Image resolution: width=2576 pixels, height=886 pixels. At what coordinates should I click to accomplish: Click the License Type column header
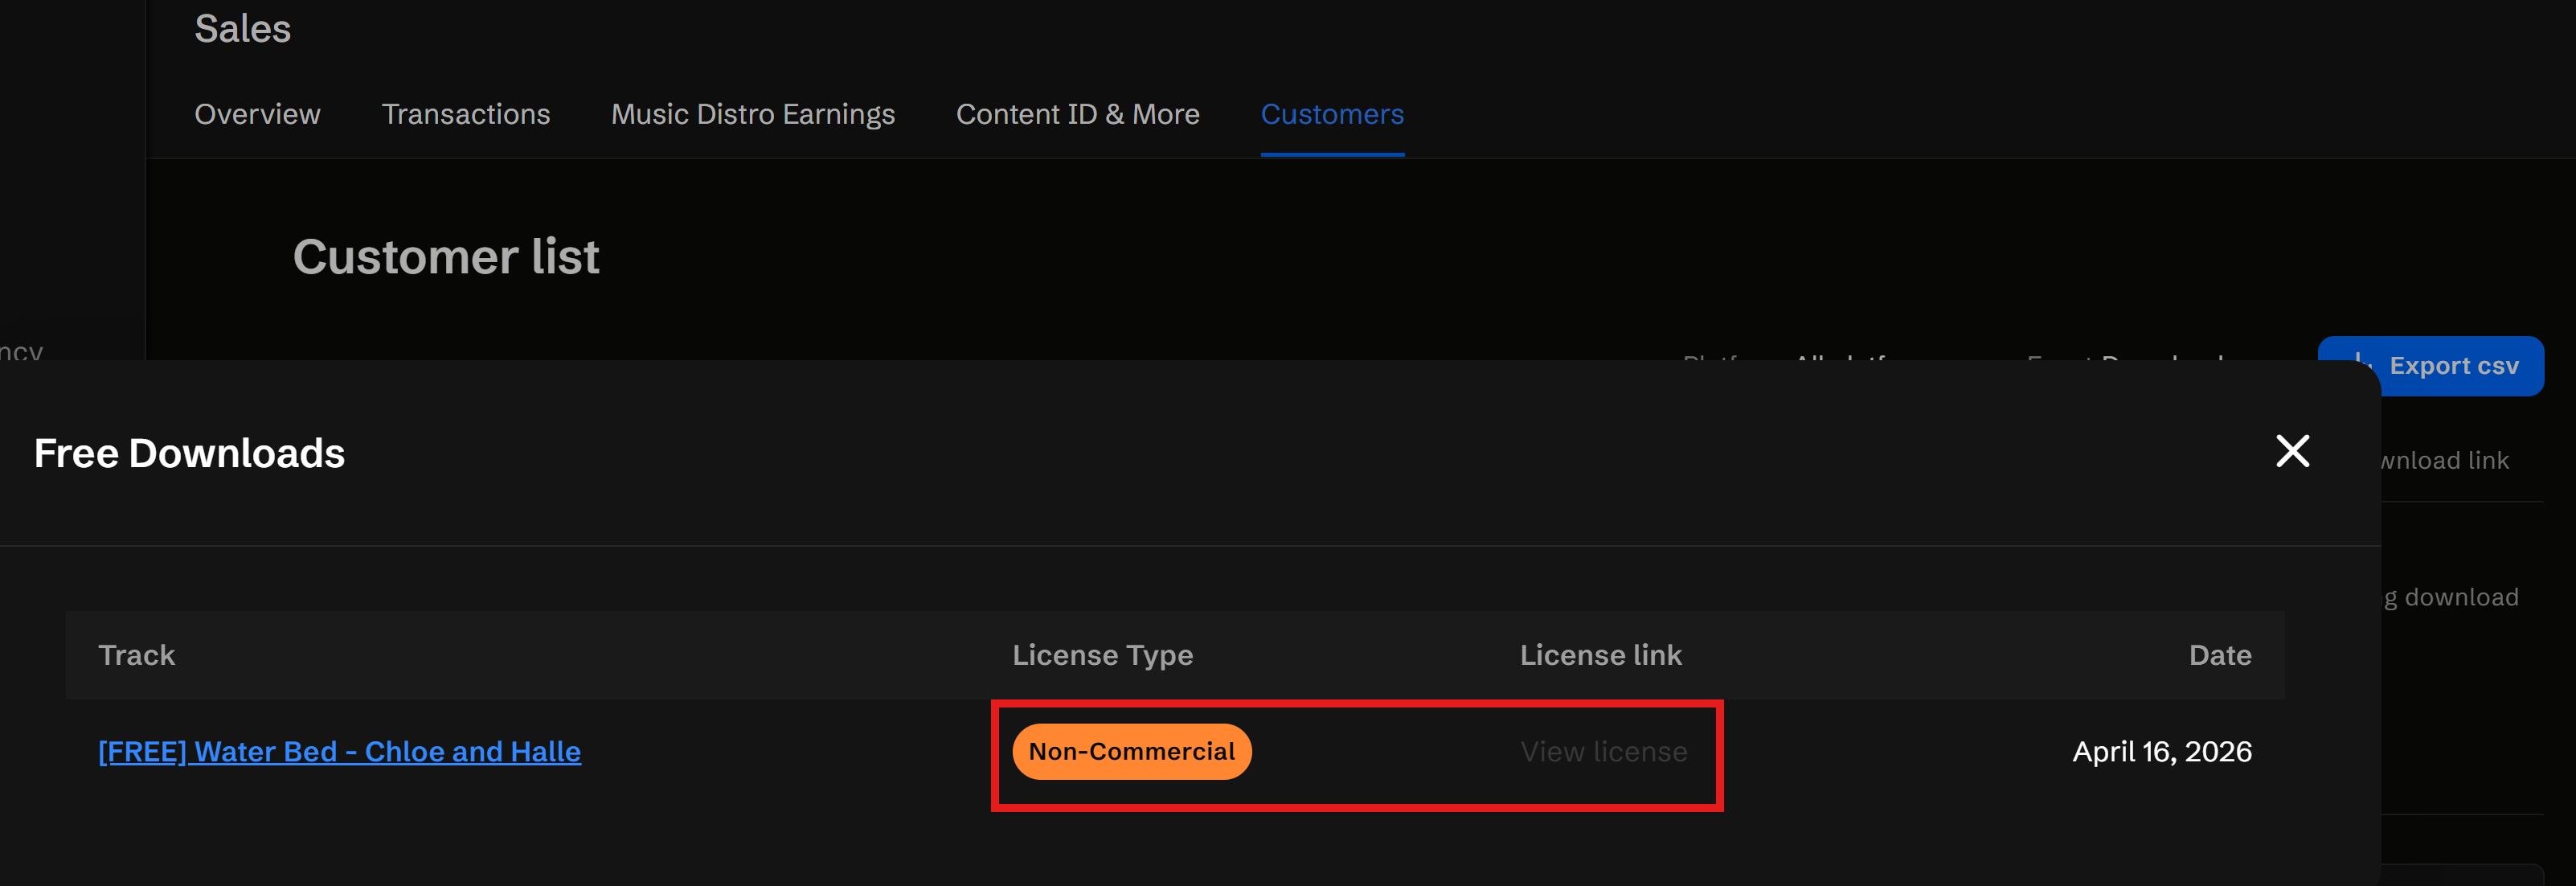click(x=1103, y=655)
